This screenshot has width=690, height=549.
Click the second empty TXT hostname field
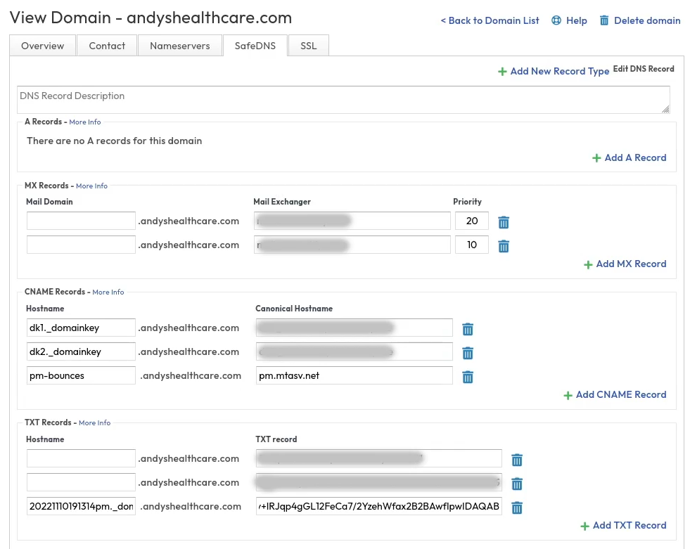coord(81,482)
